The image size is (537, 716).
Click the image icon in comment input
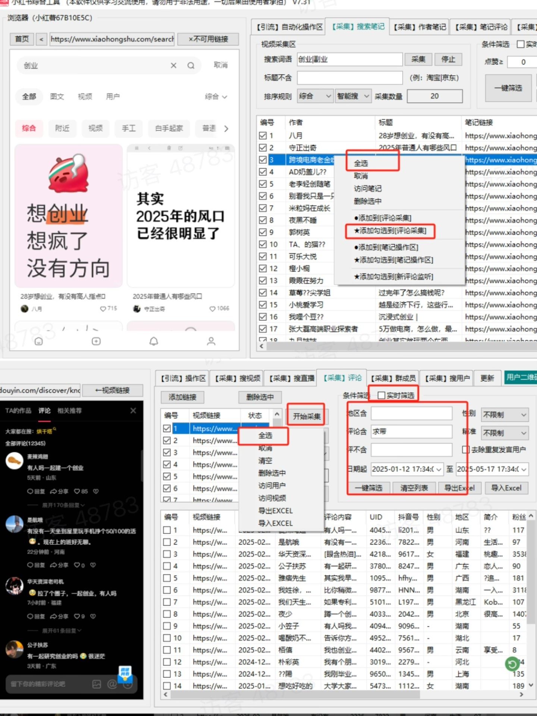click(x=97, y=684)
